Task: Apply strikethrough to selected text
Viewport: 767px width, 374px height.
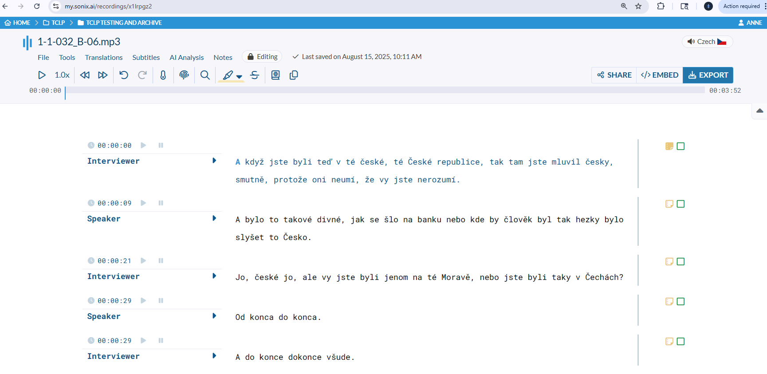Action: [255, 75]
